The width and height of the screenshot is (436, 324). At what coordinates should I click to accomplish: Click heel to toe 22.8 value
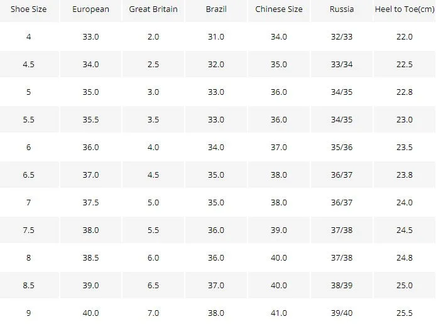405,92
